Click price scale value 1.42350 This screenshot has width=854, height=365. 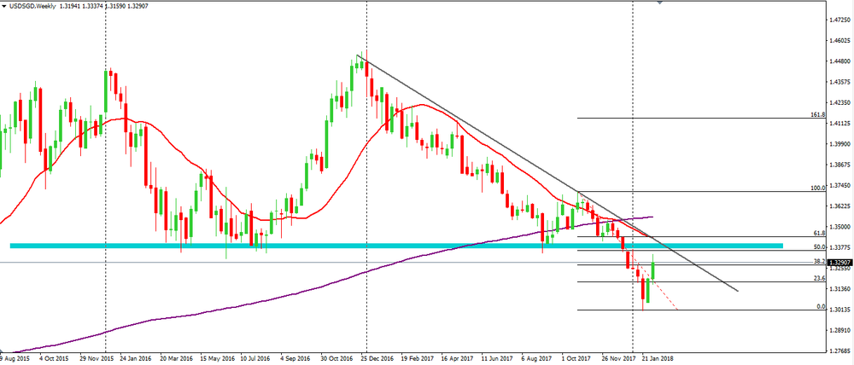tap(840, 102)
